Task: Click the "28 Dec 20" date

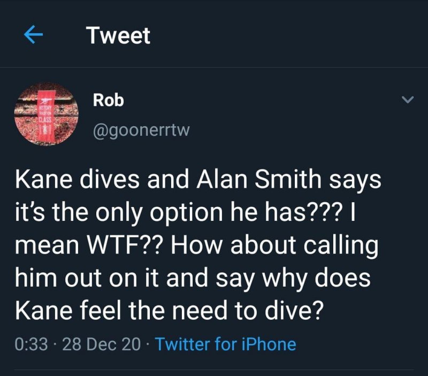Action: tap(101, 343)
